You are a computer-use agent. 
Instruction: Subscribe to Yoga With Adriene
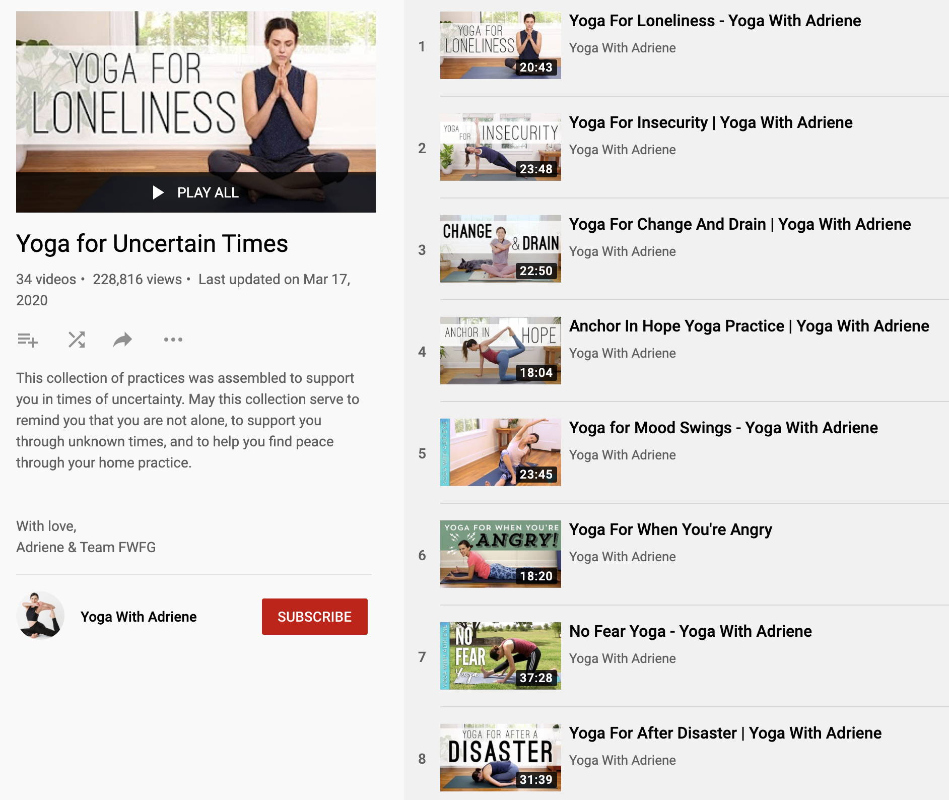tap(315, 617)
